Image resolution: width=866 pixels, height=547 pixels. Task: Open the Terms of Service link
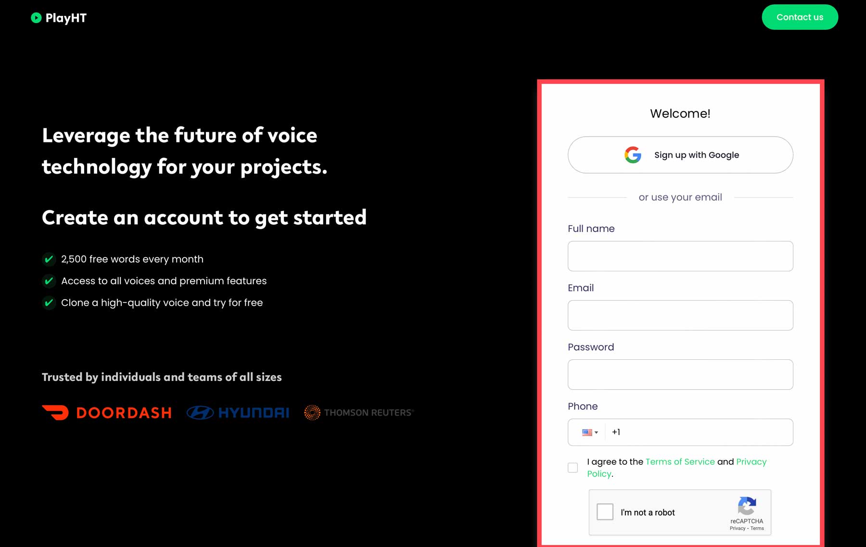[x=680, y=461]
